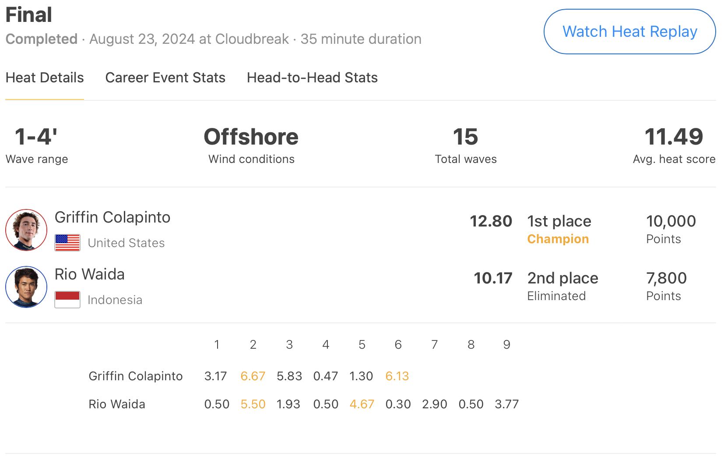Select the Head-to-Head Stats tab
Image resolution: width=724 pixels, height=460 pixels.
[312, 78]
